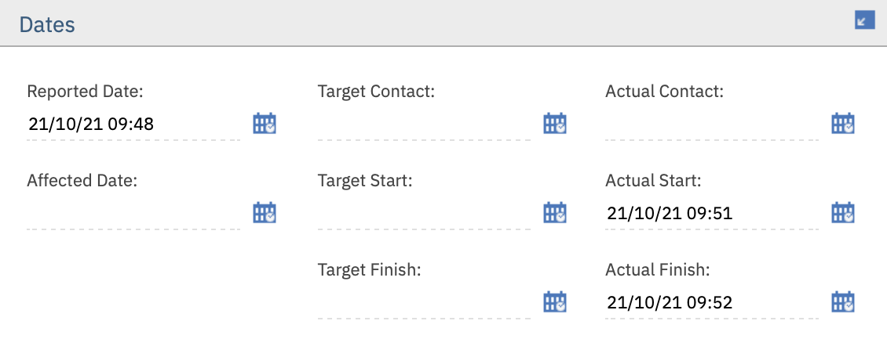Viewport: 887px width, 357px height.
Task: Click the Reported Date label
Action: (86, 92)
